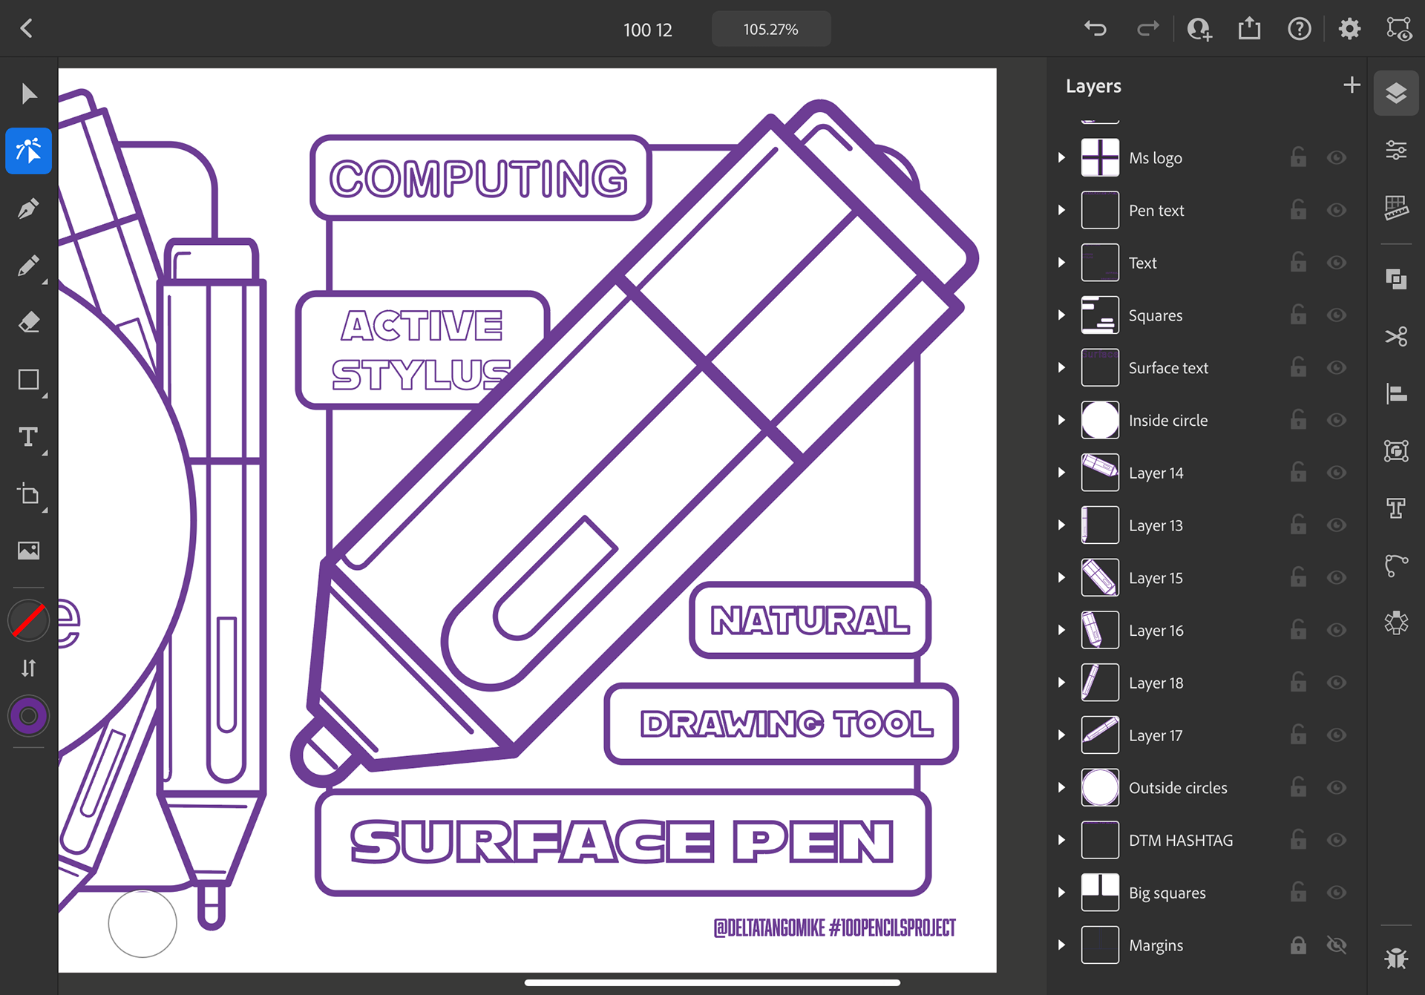Toggle outline view mode icon
The height and width of the screenshot is (995, 1425).
point(1399,29)
